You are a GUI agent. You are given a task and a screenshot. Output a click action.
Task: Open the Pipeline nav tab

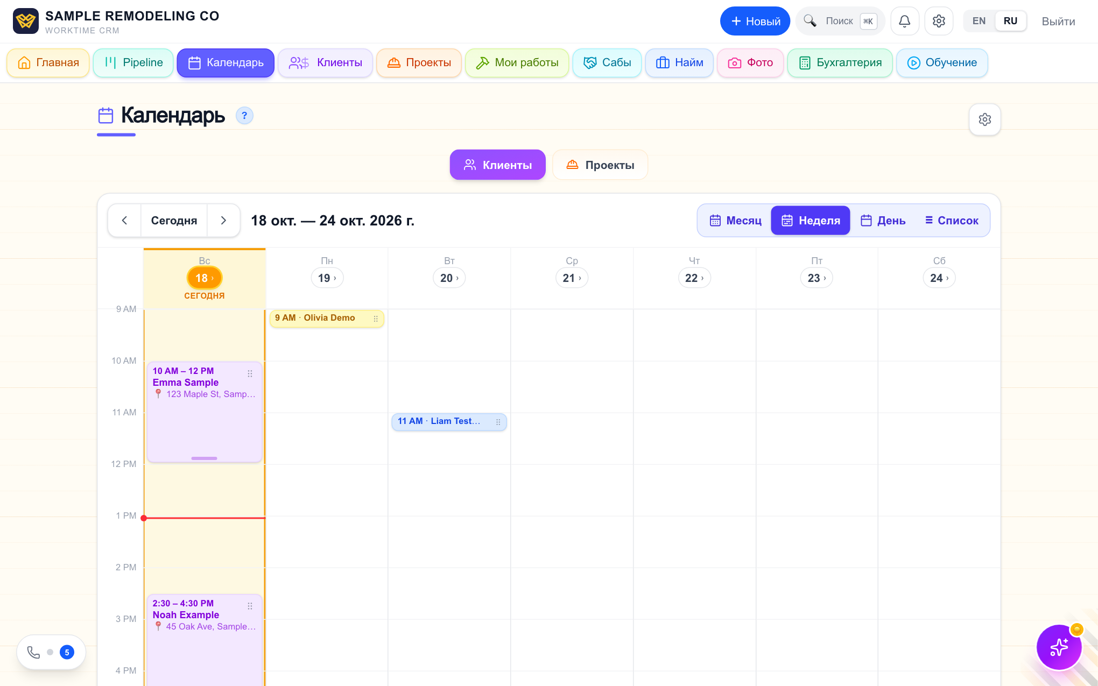(x=133, y=63)
